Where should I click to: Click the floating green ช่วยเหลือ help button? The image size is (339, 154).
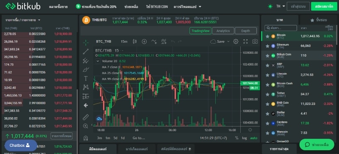[317, 145]
